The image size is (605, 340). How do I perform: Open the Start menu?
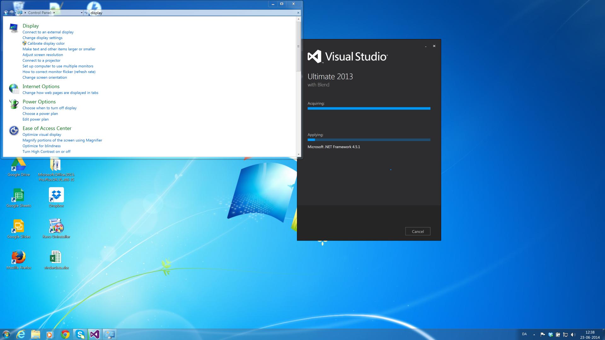[7, 335]
